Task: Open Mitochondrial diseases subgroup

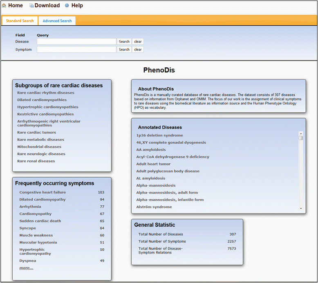Action: [x=39, y=147]
